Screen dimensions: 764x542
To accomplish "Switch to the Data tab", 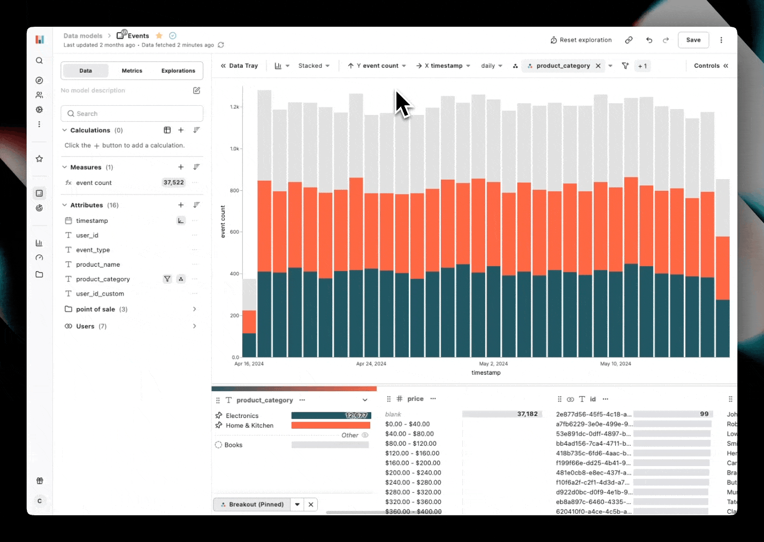I will pos(86,71).
